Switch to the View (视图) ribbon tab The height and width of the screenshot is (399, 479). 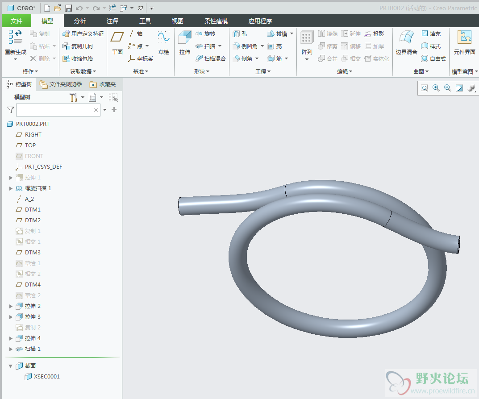[178, 21]
